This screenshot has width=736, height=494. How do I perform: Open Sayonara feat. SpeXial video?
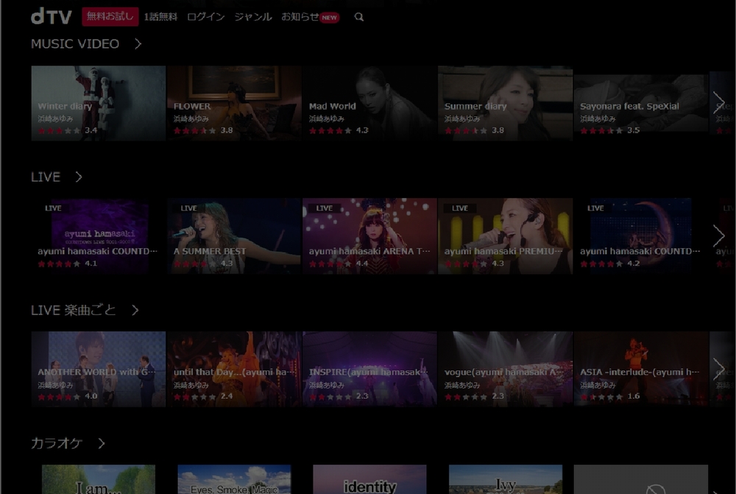641,103
